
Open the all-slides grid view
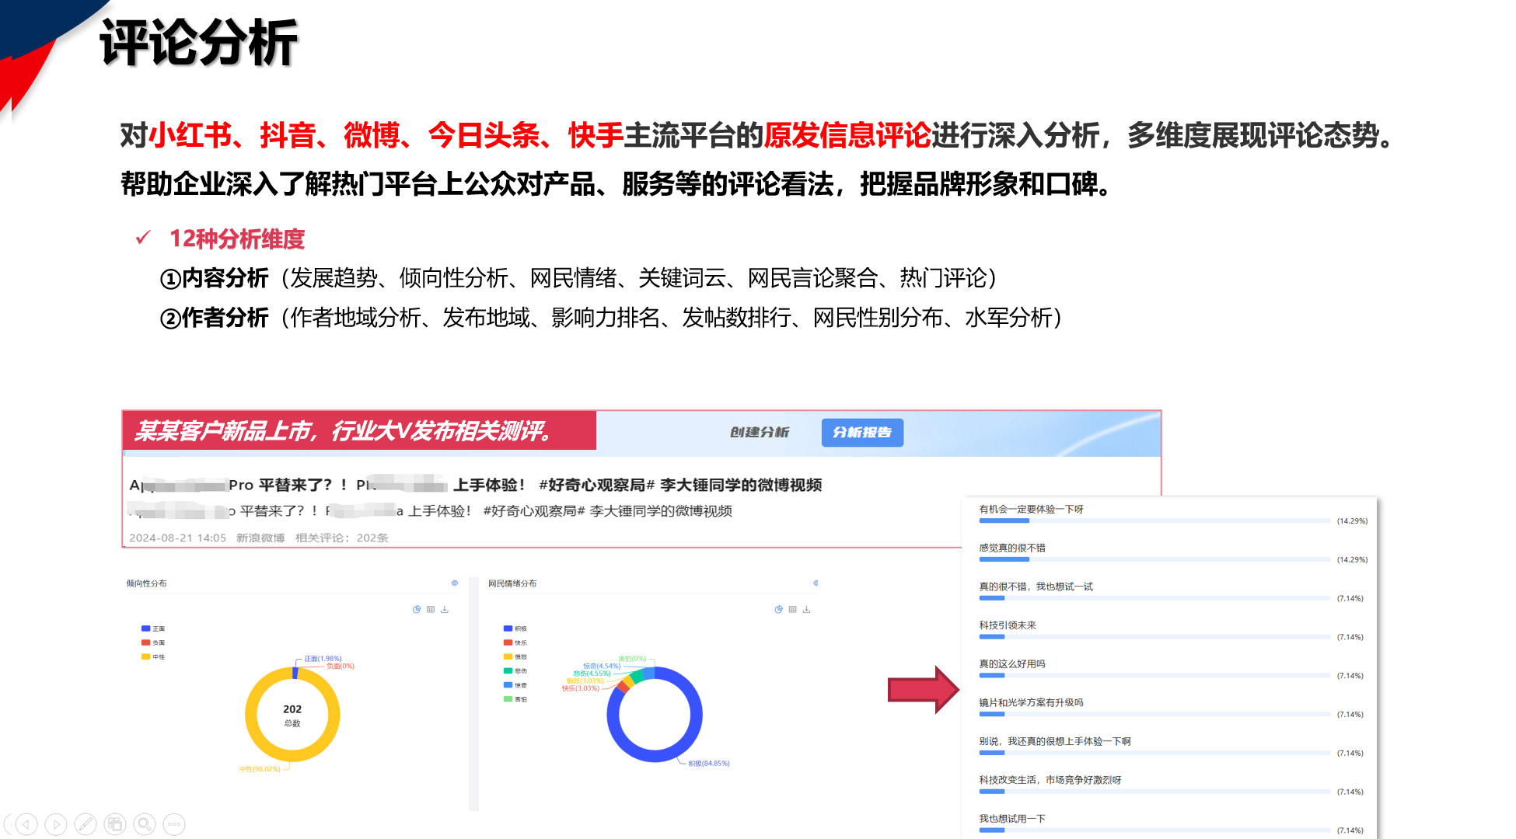(115, 824)
